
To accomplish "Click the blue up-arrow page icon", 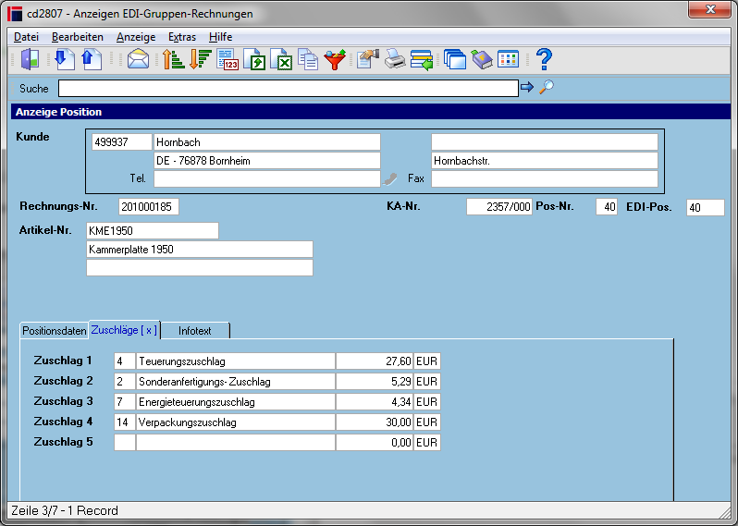I will [x=92, y=59].
